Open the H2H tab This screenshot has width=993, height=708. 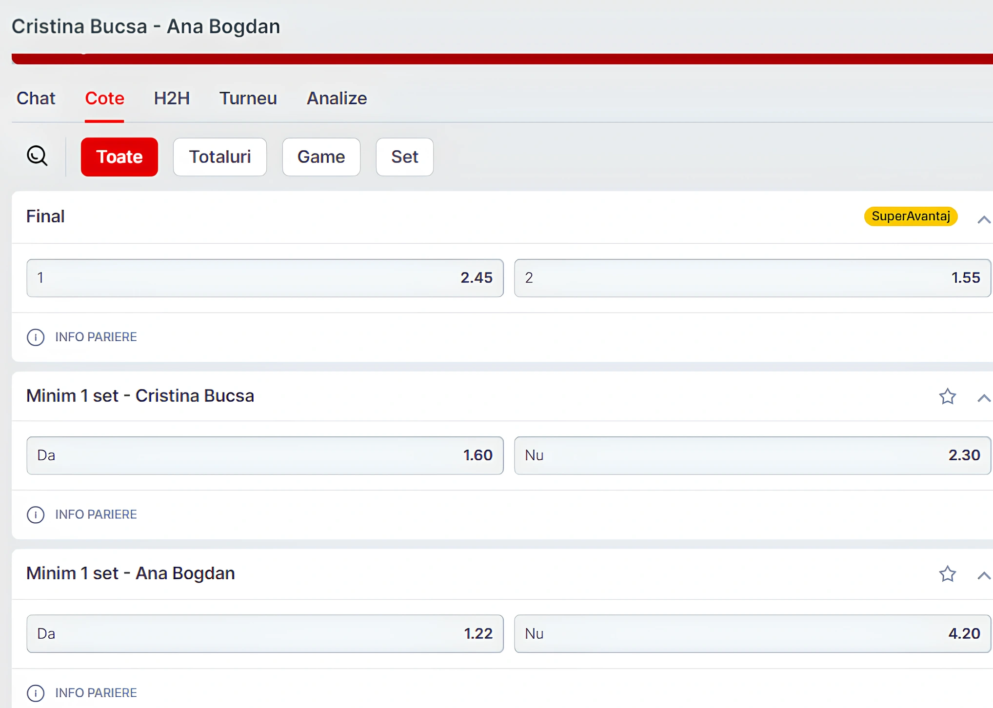pyautogui.click(x=172, y=98)
